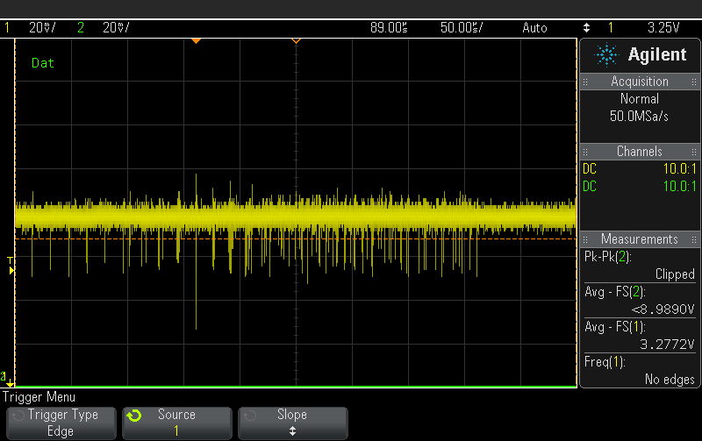Select the Avg - FS(2) measurement label

[615, 292]
